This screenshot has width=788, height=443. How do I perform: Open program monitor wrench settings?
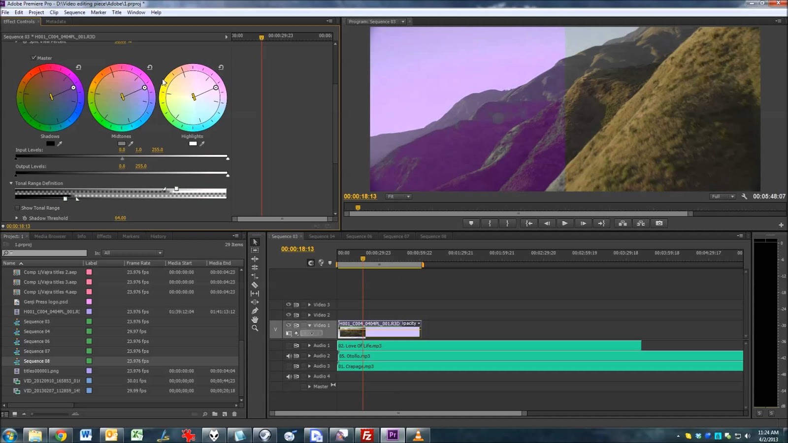(x=744, y=196)
